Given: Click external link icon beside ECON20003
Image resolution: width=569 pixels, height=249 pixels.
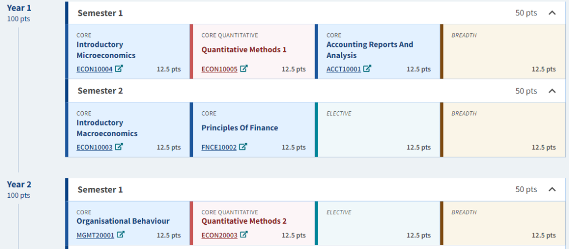Looking at the screenshot, I should pyautogui.click(x=244, y=235).
